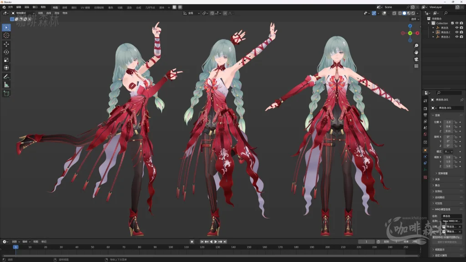Click the 选项 options button in viewport
This screenshot has height=262, width=466.
pos(415,19)
